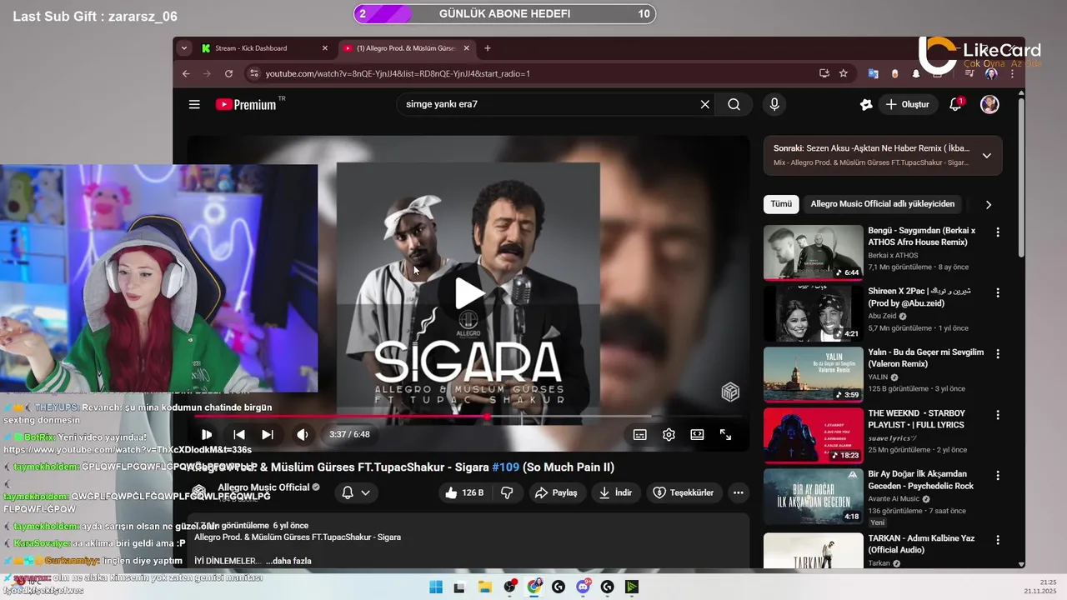Clear the search box with the X
Image resolution: width=1067 pixels, height=600 pixels.
(x=705, y=104)
